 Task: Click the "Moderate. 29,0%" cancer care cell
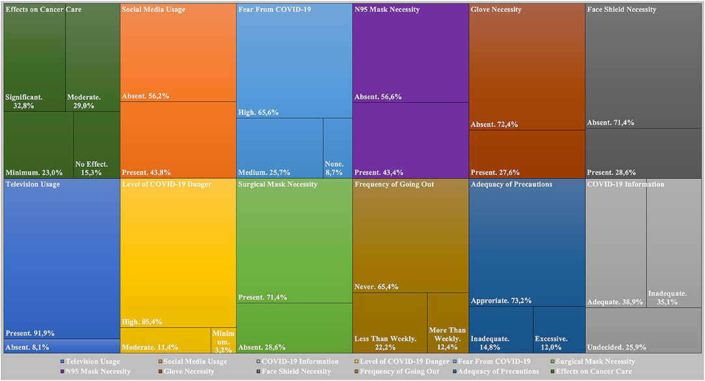[92, 57]
